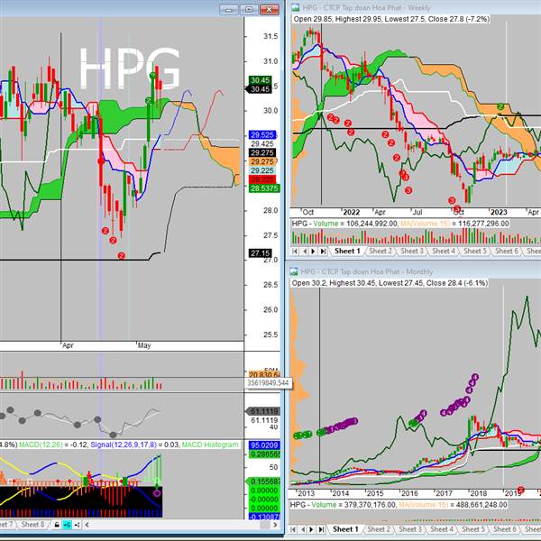Maximize the daily HPG chart window
This screenshot has height=541, width=541.
point(249,10)
